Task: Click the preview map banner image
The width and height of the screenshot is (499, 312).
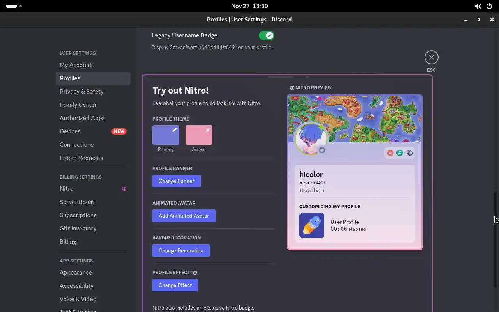Action: click(x=355, y=119)
